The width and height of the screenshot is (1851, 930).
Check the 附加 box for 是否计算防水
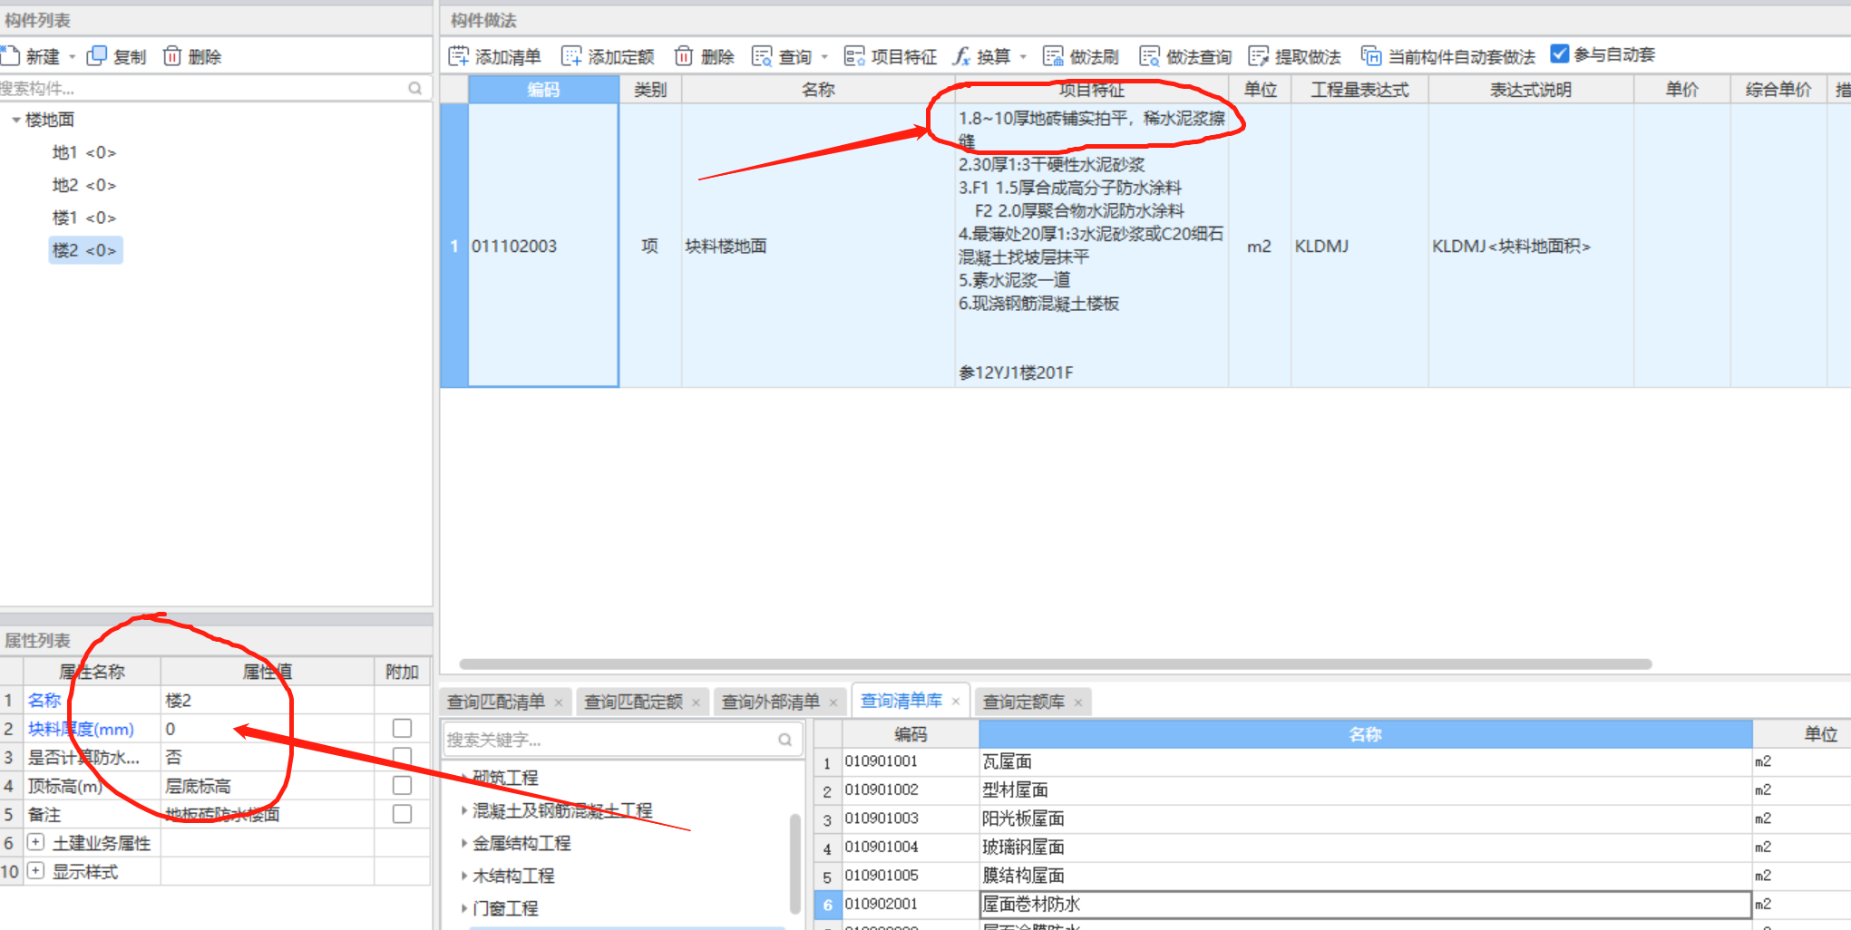[402, 756]
